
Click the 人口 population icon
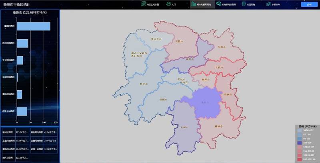click(169, 4)
